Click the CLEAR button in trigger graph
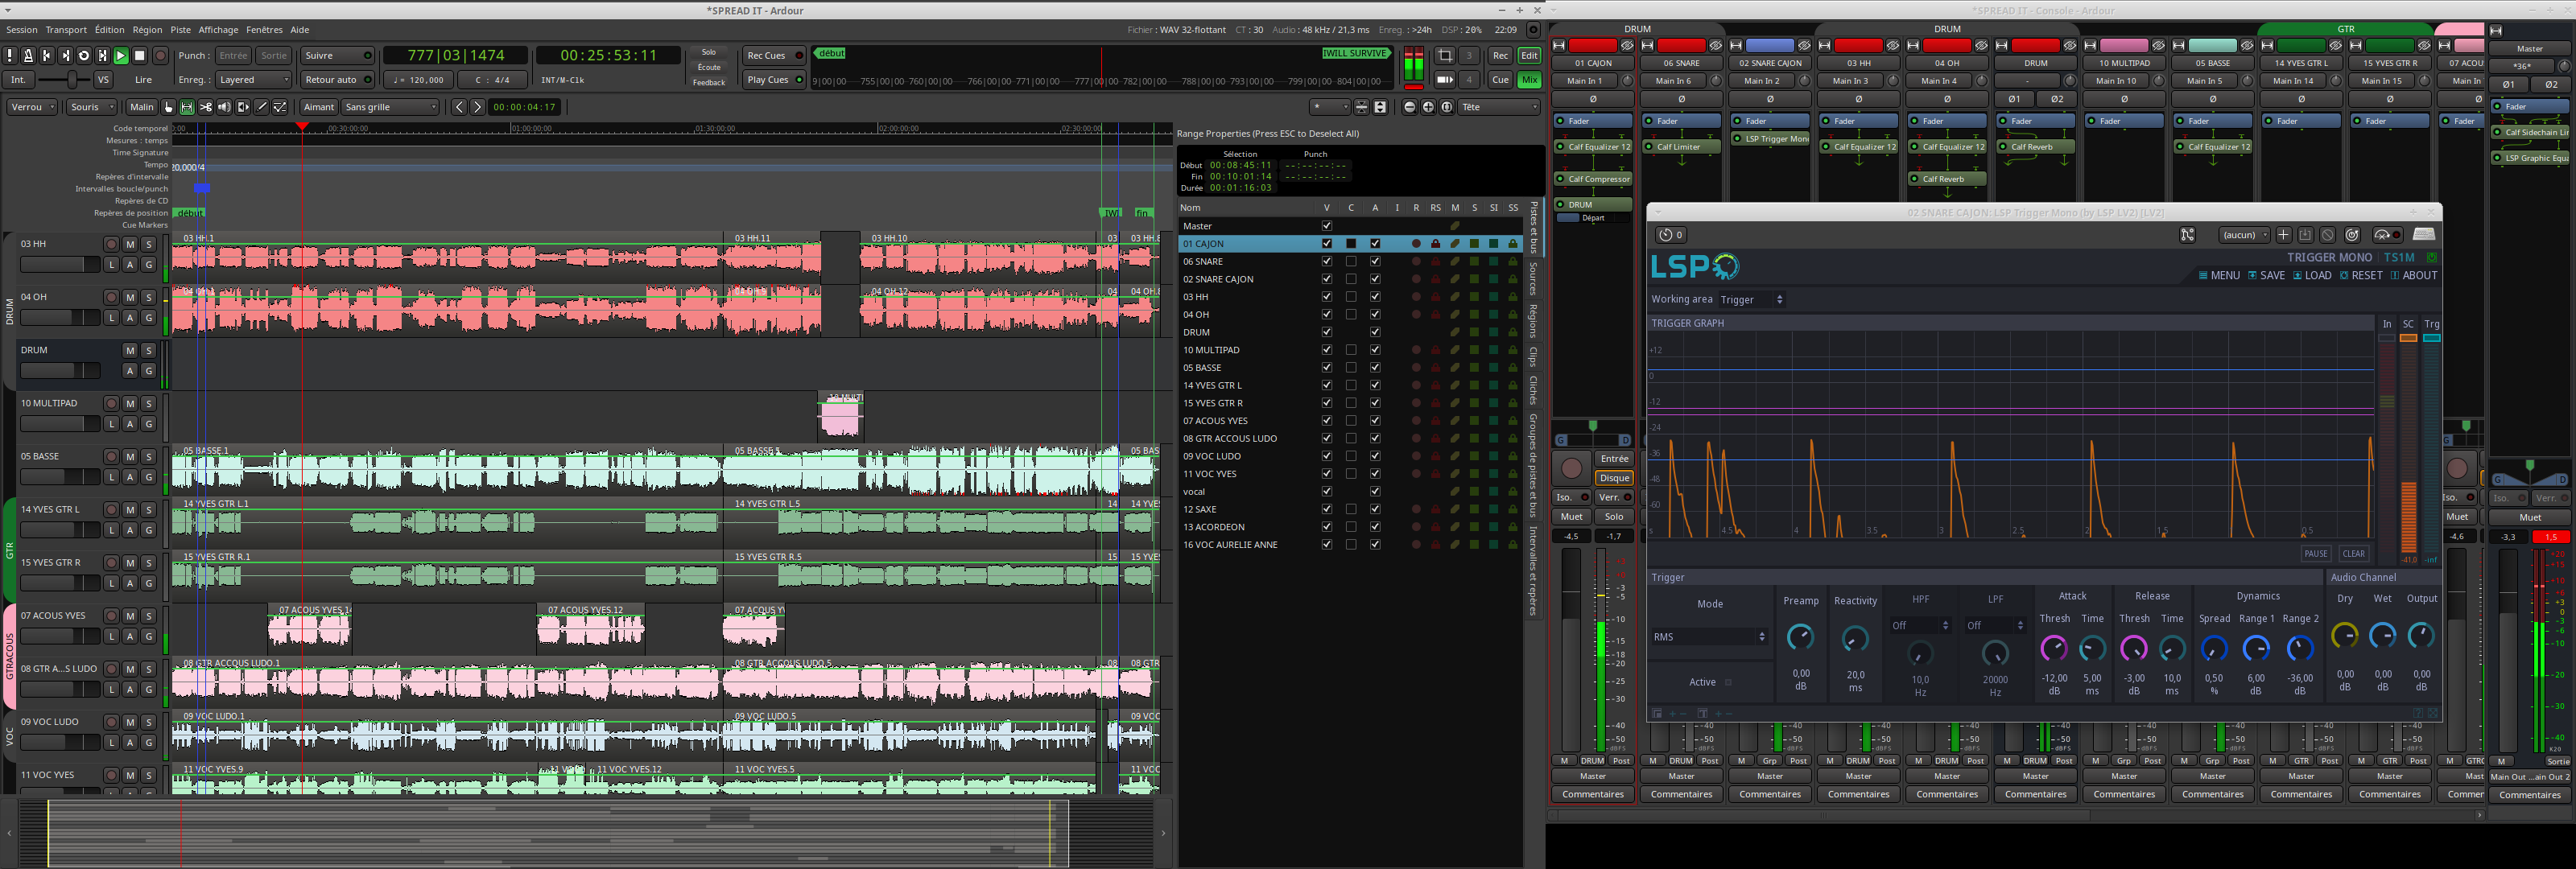 2353,554
